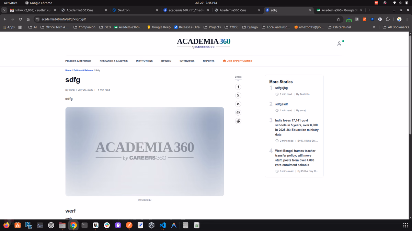Open the browser home page
The height and width of the screenshot is (231, 412).
pos(28,19)
